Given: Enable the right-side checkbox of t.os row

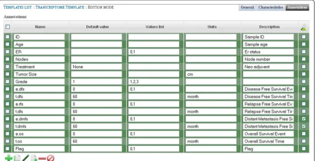Looking at the screenshot, I should 304,141.
